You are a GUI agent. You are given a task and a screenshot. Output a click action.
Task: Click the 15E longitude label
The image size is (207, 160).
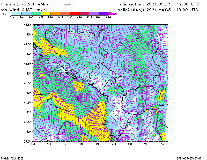[x=33, y=144]
